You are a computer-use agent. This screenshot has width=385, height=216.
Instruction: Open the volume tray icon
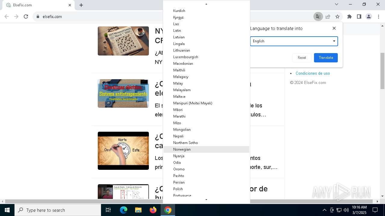click(x=346, y=210)
